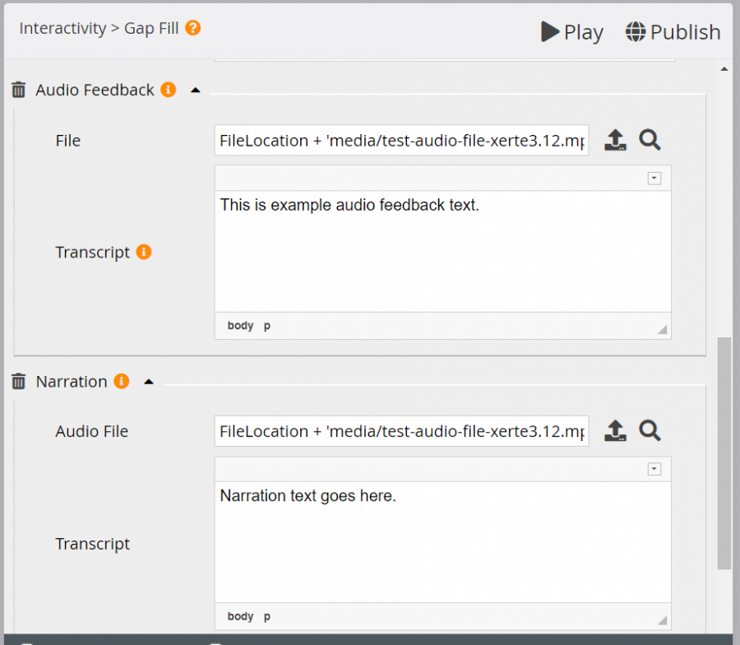Image resolution: width=740 pixels, height=645 pixels.
Task: Open help for the Gap Fill page
Action: pyautogui.click(x=192, y=27)
